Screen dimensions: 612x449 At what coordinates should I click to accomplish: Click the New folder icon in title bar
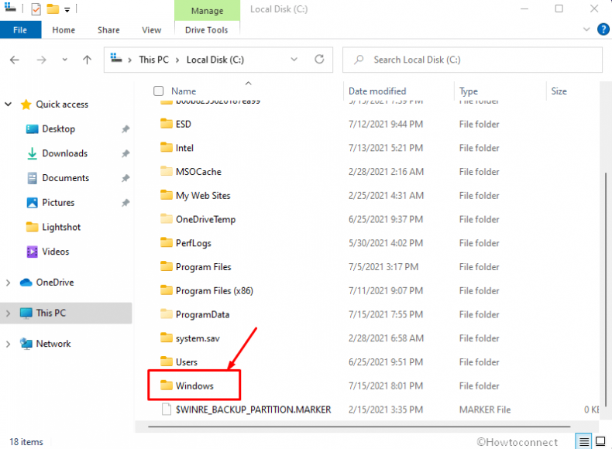coord(53,9)
